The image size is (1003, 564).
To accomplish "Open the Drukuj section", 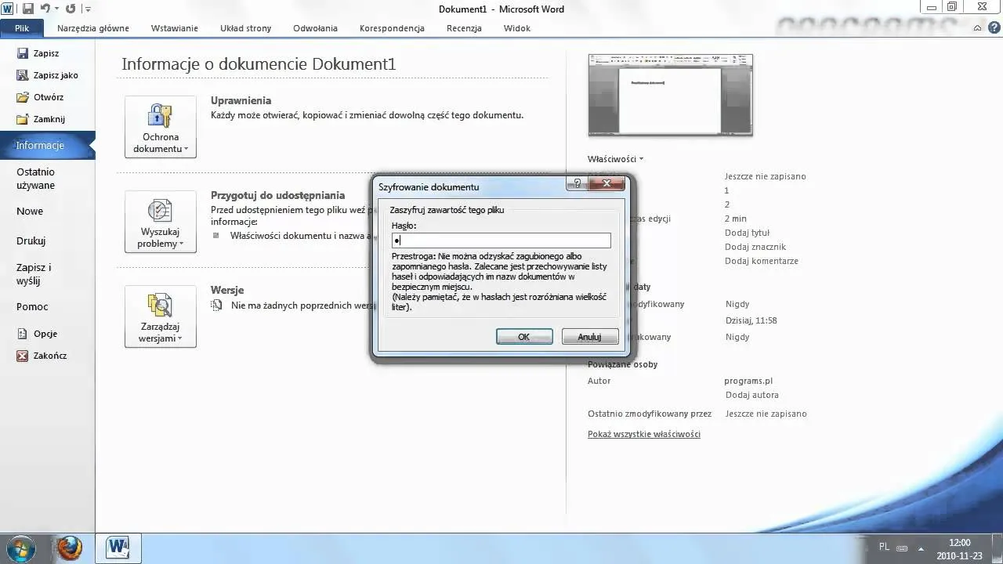I will coord(31,241).
